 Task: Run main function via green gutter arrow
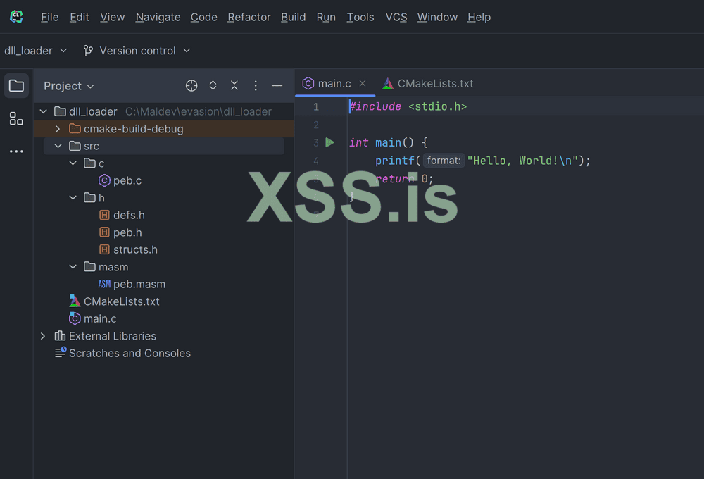(329, 142)
